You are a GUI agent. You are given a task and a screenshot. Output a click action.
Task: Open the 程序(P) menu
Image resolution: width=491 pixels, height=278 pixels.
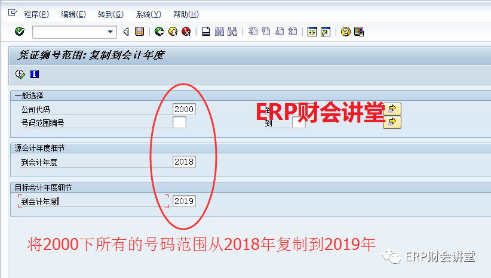tap(36, 14)
